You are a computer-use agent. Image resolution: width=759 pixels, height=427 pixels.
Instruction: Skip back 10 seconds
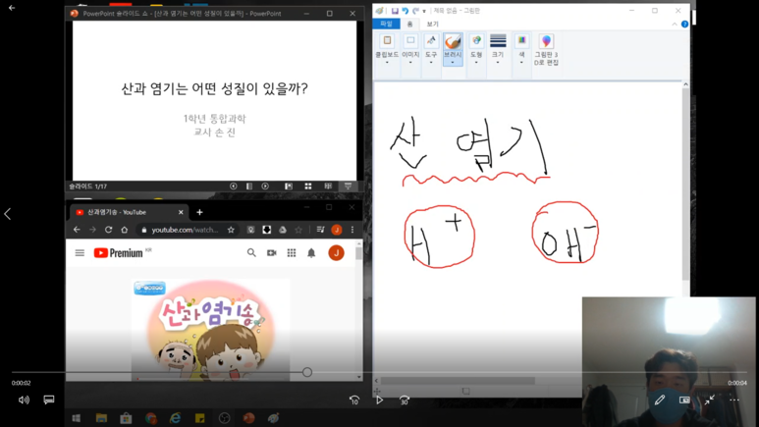tap(354, 400)
